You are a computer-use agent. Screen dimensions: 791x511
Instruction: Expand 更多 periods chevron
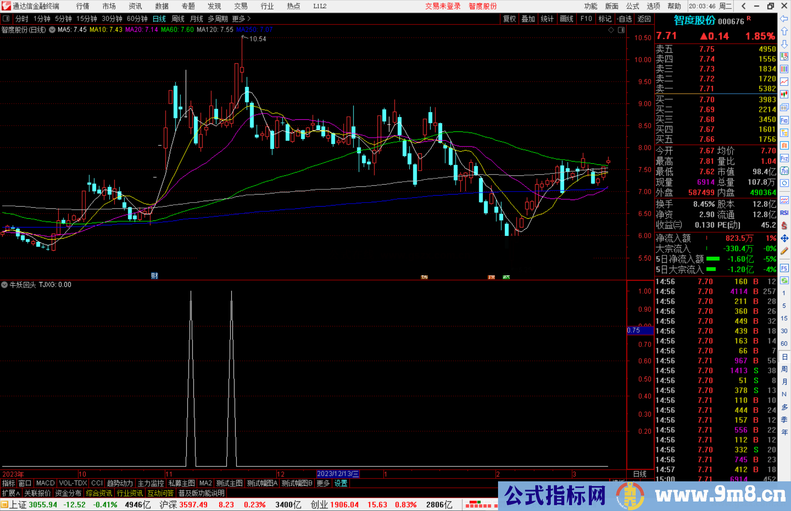tap(249, 19)
